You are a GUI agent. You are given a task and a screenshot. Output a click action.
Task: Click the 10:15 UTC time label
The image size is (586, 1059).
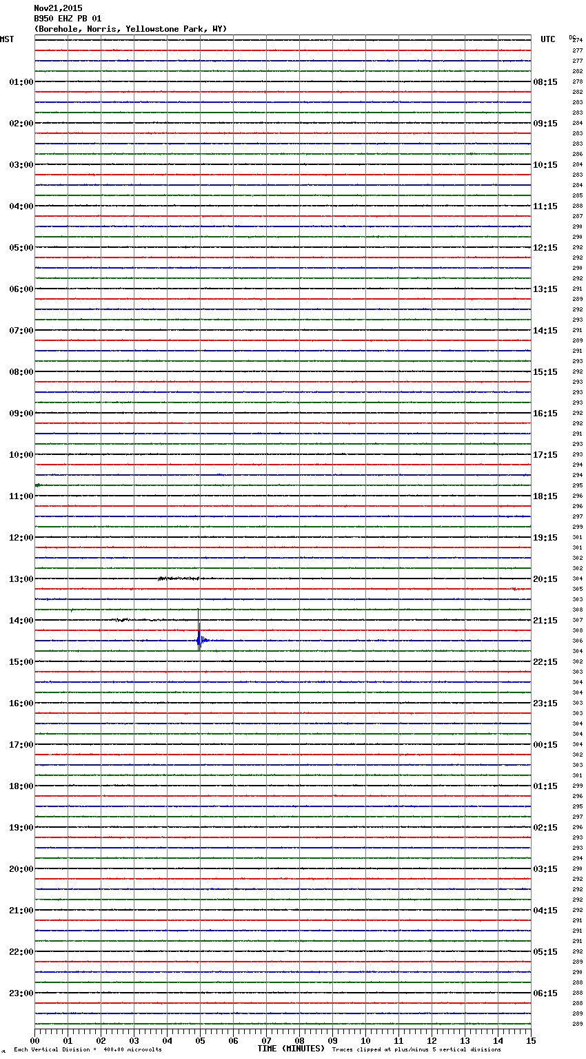coord(545,165)
